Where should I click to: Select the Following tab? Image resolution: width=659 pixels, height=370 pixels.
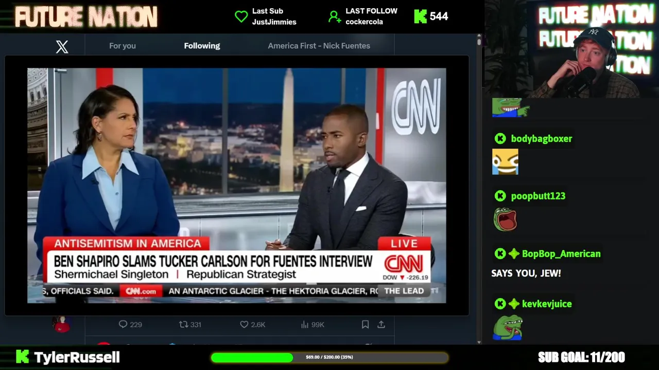(x=202, y=46)
